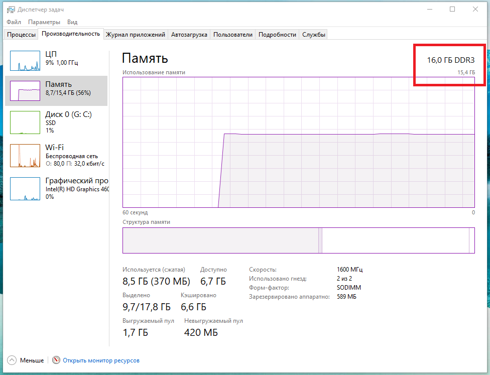Select the Графический процессор thumbnail graph
The width and height of the screenshot is (490, 375).
[25, 189]
